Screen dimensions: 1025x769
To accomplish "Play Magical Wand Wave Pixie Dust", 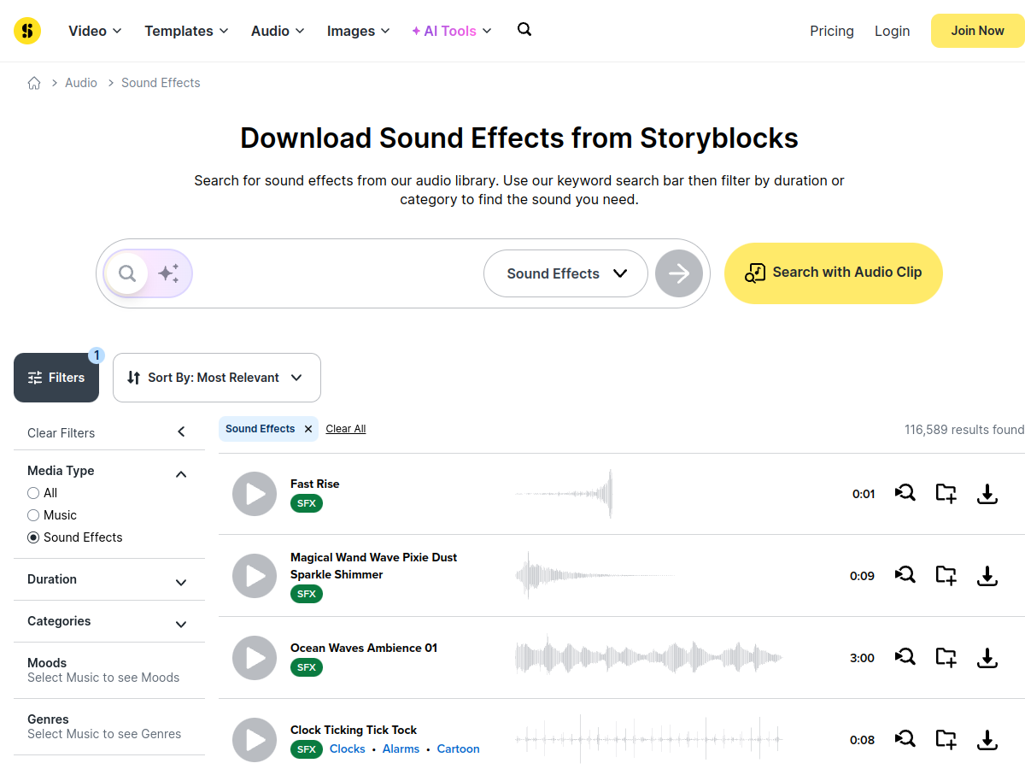I will 255,576.
